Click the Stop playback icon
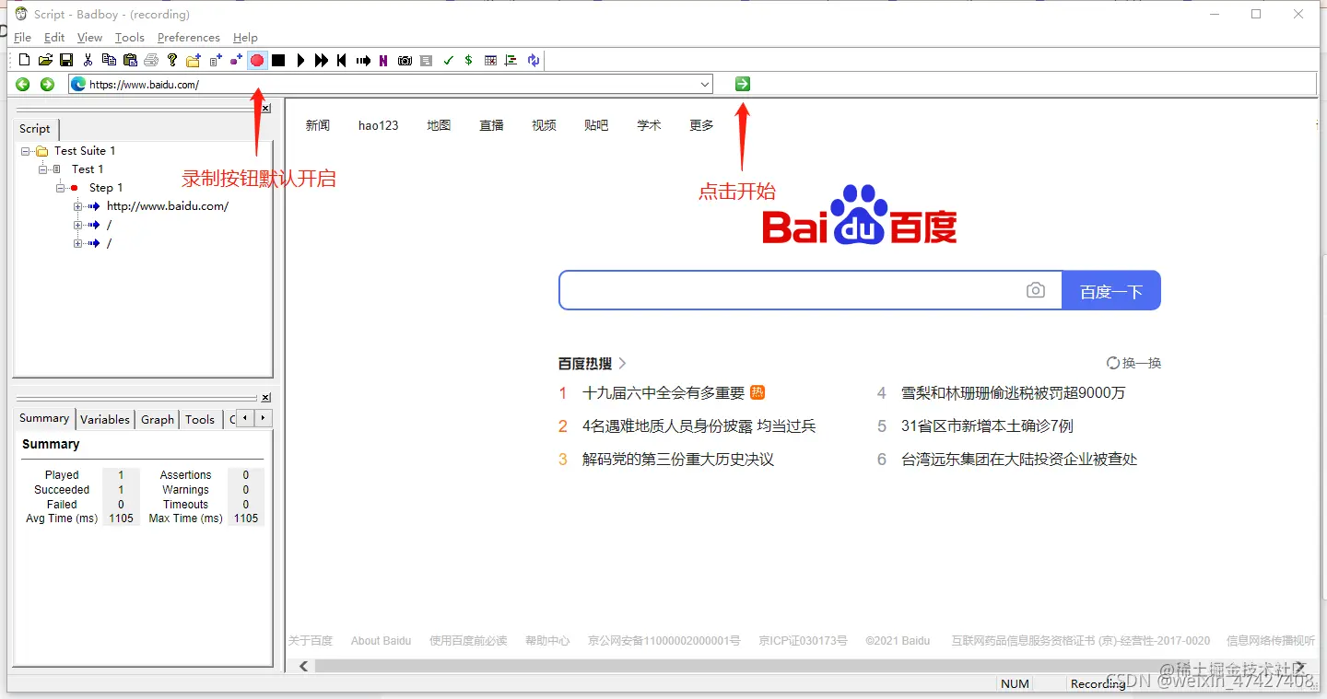Screen dimensions: 1327x699 click(278, 60)
